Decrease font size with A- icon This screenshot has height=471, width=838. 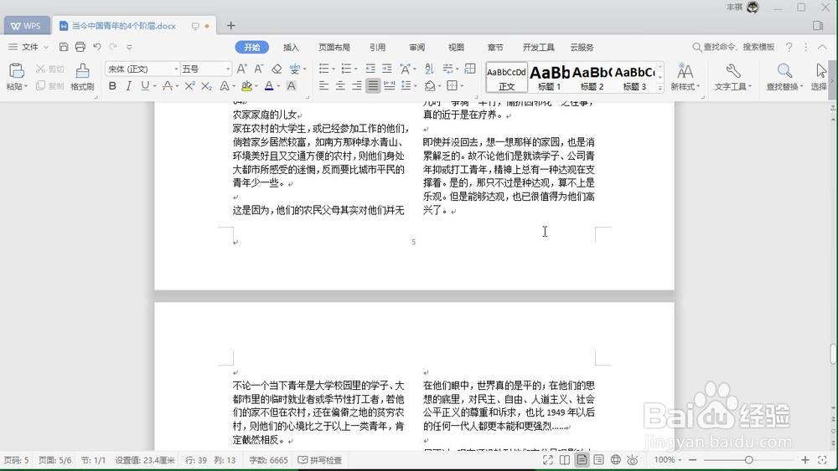(259, 69)
